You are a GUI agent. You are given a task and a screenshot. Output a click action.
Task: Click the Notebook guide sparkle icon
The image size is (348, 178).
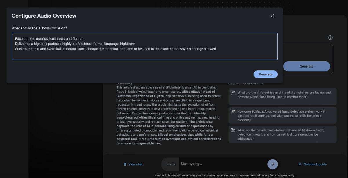(300, 164)
